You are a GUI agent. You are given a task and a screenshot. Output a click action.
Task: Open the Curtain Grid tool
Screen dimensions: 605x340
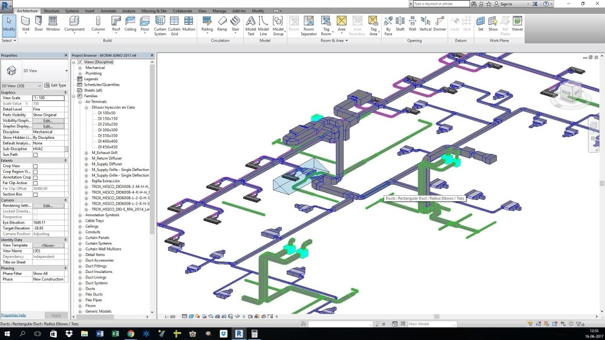pos(174,26)
